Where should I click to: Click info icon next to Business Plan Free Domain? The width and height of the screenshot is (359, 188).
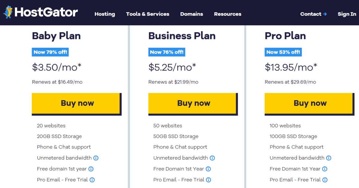(208, 169)
